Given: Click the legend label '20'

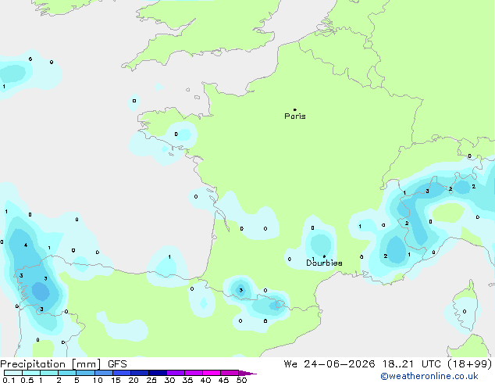Looking at the screenshot, I should (134, 380).
